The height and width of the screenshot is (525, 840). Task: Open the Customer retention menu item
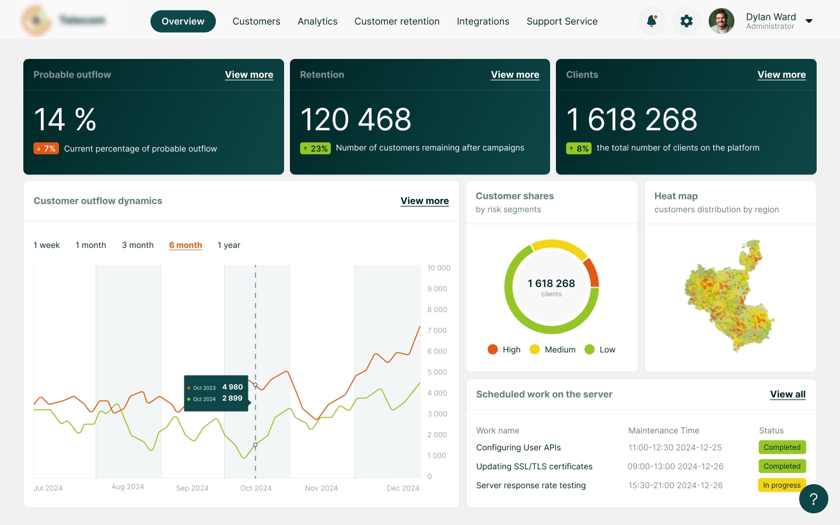397,22
